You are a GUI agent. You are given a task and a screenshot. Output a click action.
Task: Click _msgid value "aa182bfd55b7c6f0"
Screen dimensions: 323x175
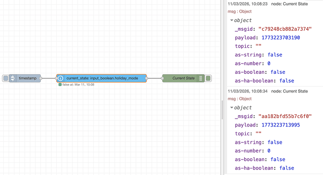coord(285,116)
